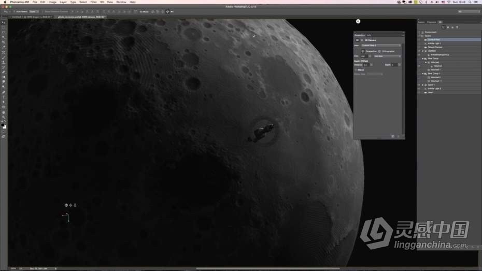Filter 3D panel by whole scene

click(x=443, y=27)
